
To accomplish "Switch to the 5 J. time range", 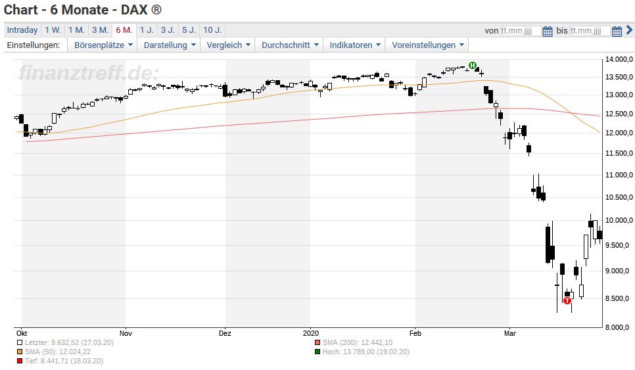I will point(189,30).
